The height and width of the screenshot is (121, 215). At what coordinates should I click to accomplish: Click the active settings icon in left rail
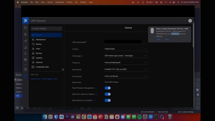coord(26,76)
